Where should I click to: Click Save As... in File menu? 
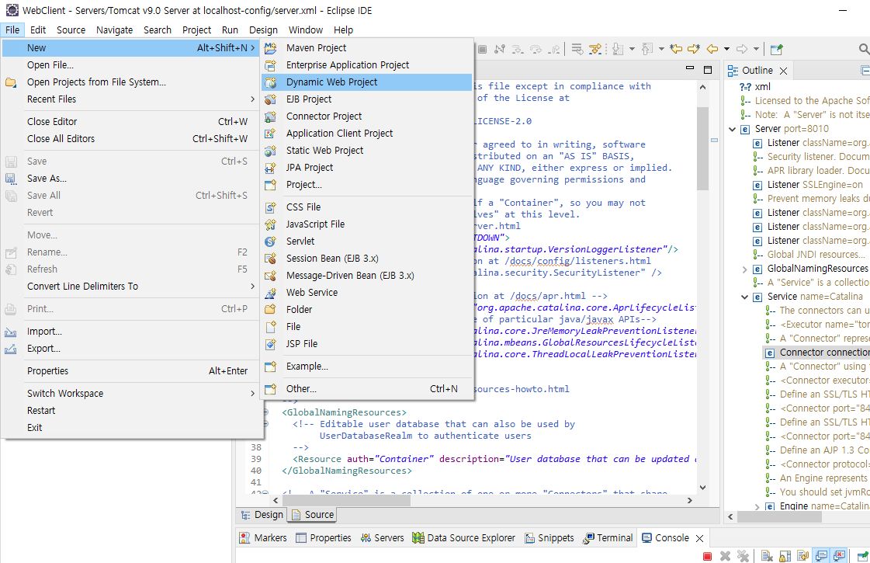coord(130,179)
